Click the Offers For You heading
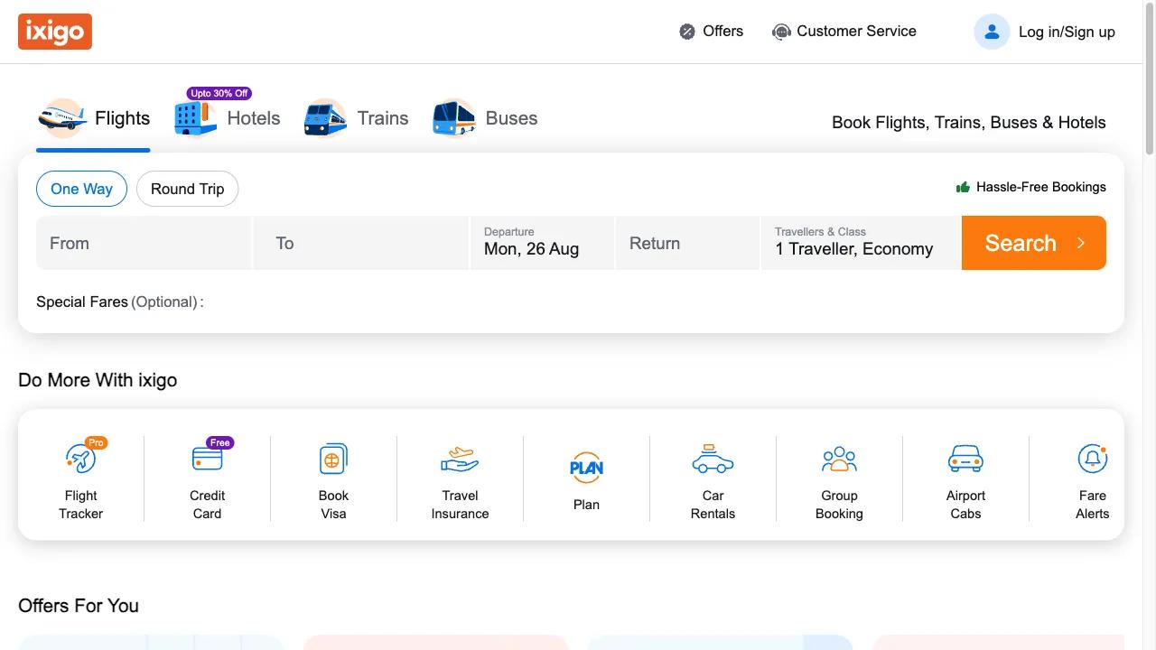Screen dimensions: 1156x650 (x=79, y=606)
